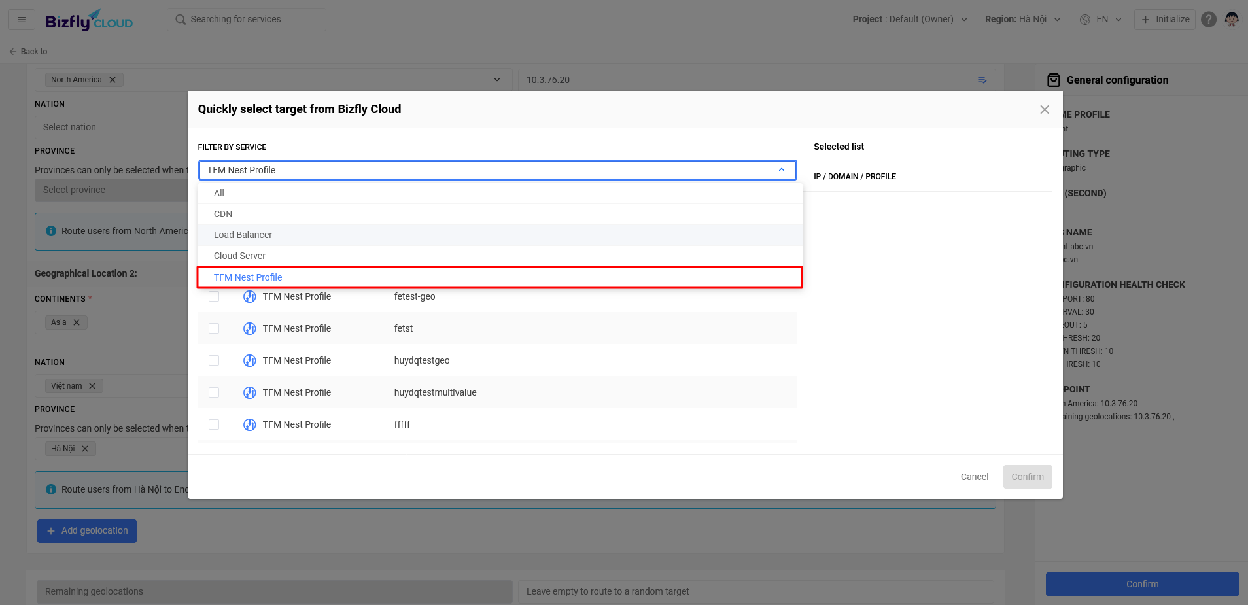Click the back arrow icon
Image resolution: width=1248 pixels, height=605 pixels.
(x=13, y=52)
